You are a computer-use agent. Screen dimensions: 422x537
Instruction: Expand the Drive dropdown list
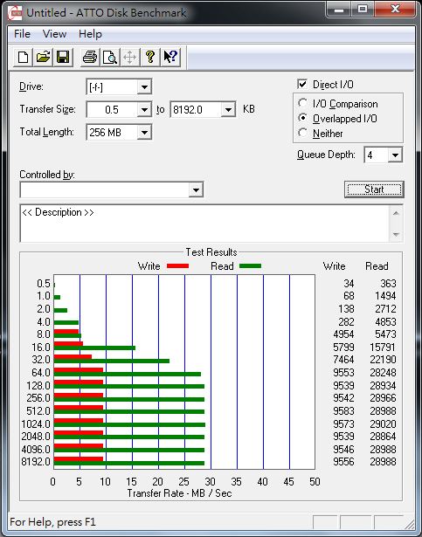click(x=144, y=87)
